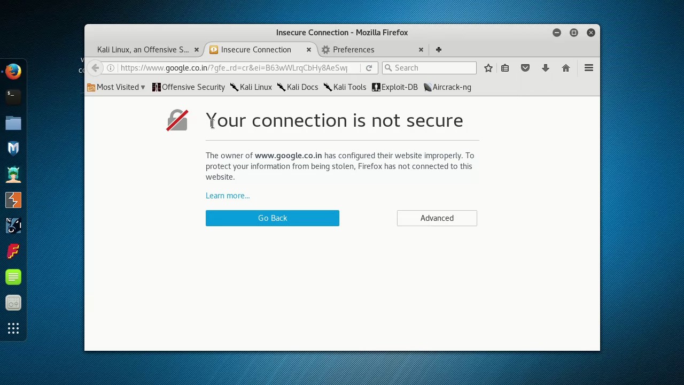Open Firefox from the dock
684x385 pixels.
click(13, 71)
